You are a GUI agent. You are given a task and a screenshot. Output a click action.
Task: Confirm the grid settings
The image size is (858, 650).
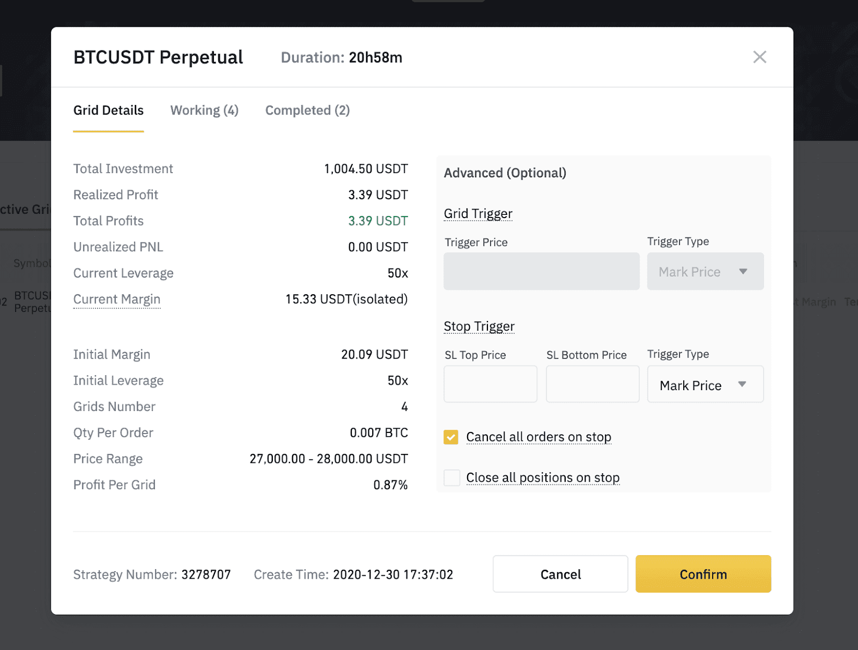[x=703, y=574]
